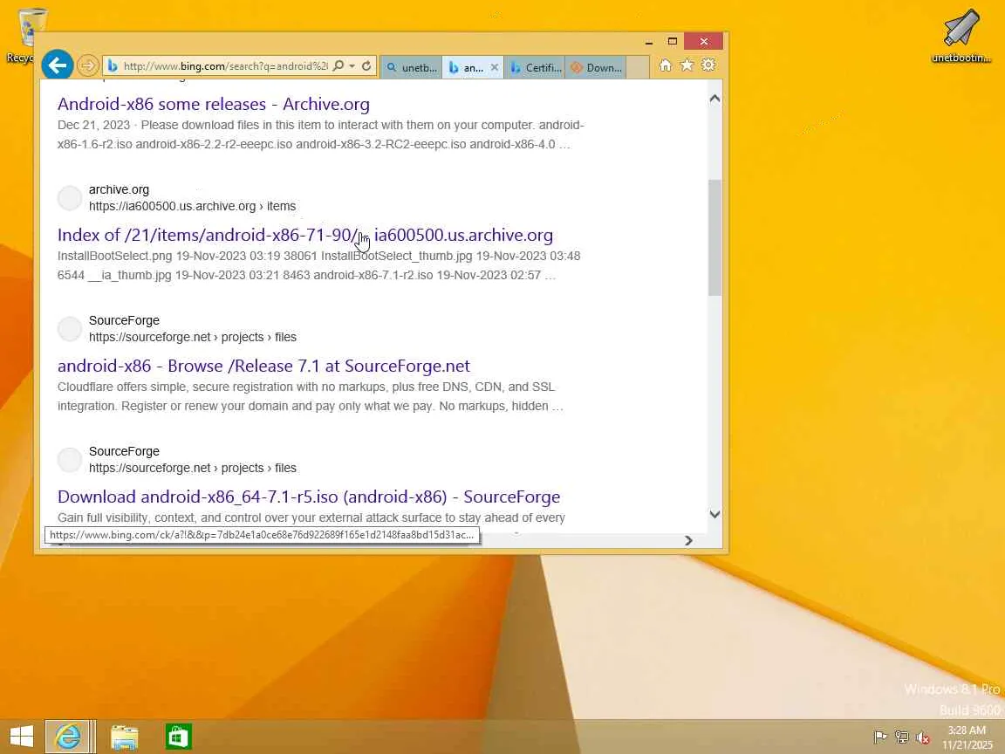Close the active 'an...' tab
The height and width of the screenshot is (754, 1005).
click(x=494, y=67)
